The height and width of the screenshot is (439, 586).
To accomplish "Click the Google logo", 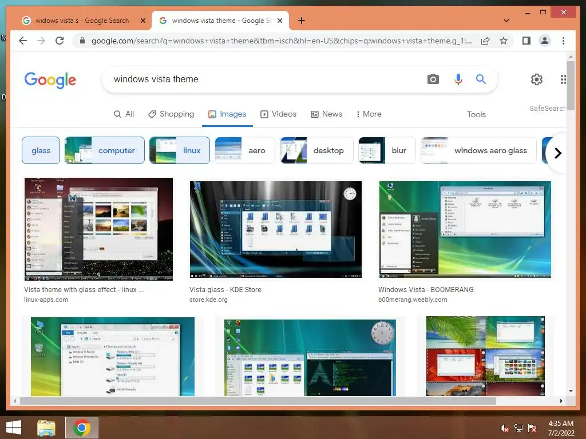I will coord(50,80).
